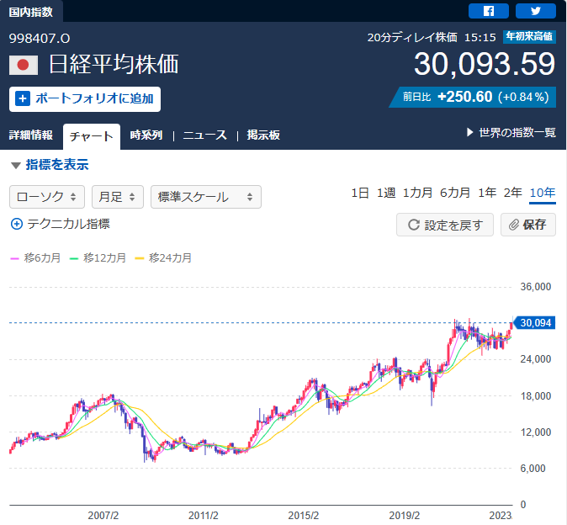The width and height of the screenshot is (567, 525).
Task: Open the 掲示板 tab
Action: (x=263, y=135)
